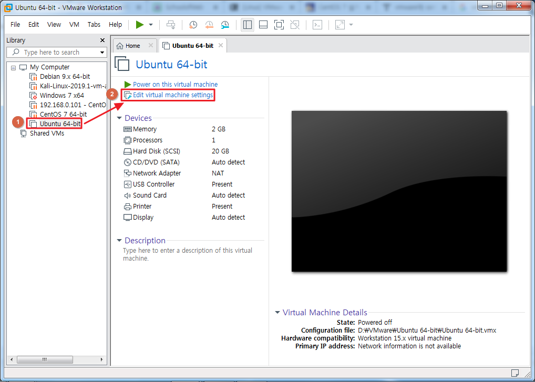Collapse the Description section
535x382 pixels.
119,241
